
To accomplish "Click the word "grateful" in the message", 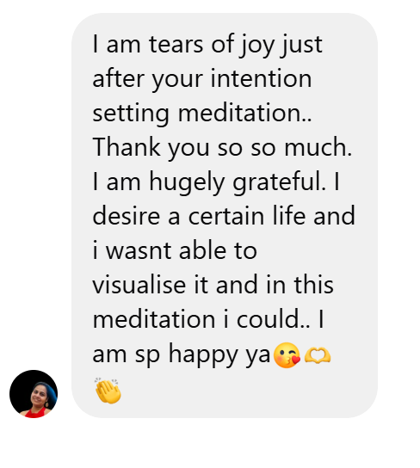I will tap(279, 182).
